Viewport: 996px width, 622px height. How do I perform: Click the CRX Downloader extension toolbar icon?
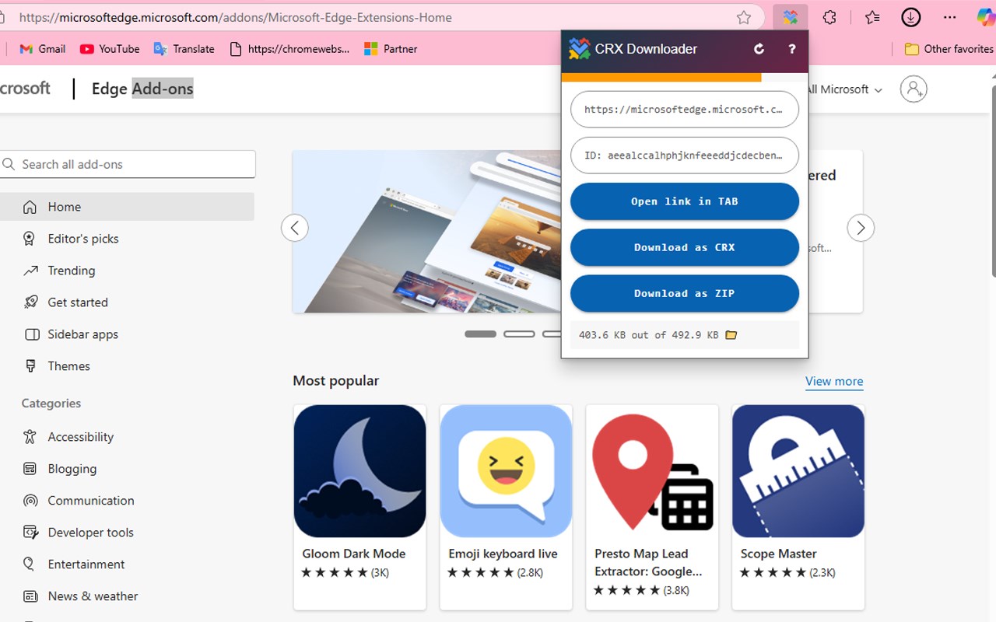[x=791, y=17]
